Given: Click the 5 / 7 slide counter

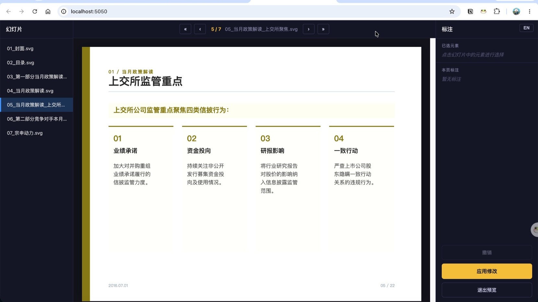Looking at the screenshot, I should [216, 29].
